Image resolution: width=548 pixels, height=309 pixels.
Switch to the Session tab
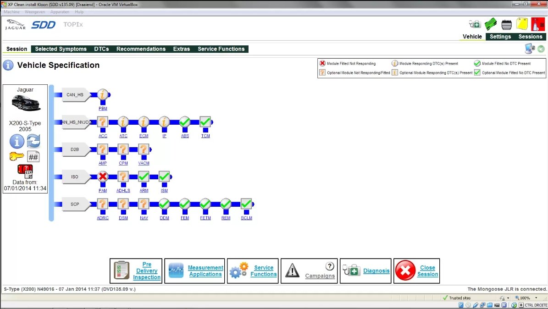point(17,49)
